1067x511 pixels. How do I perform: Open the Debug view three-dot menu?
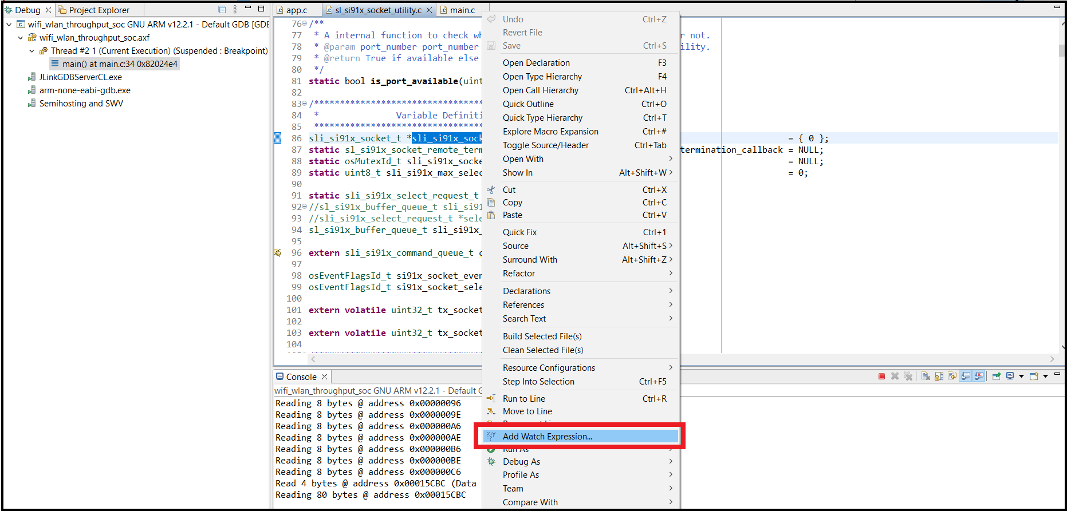click(235, 10)
